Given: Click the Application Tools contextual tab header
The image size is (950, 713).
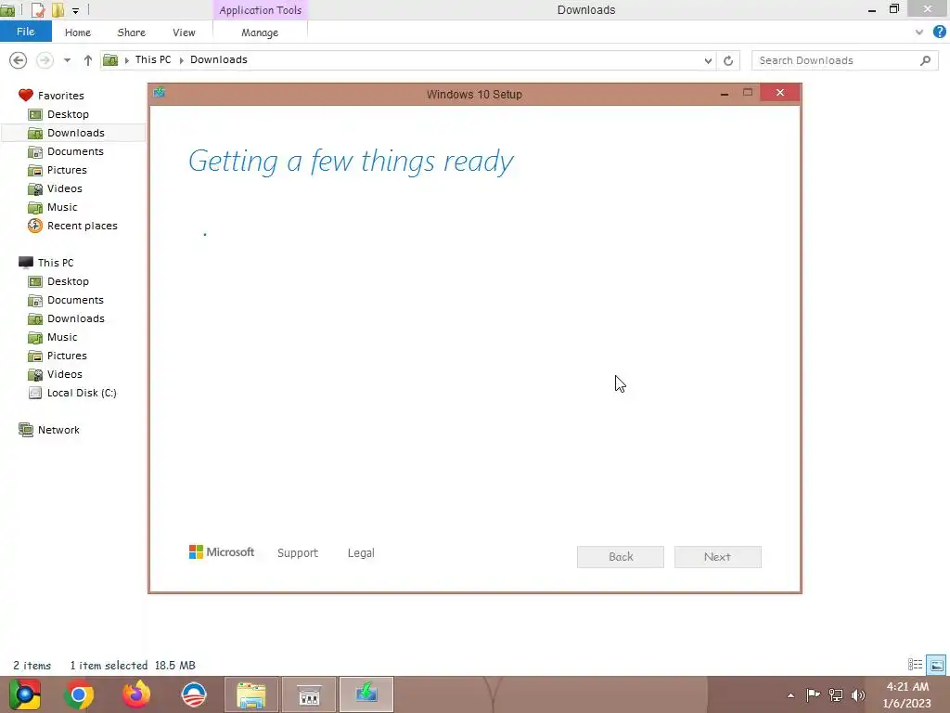Looking at the screenshot, I should 261,10.
